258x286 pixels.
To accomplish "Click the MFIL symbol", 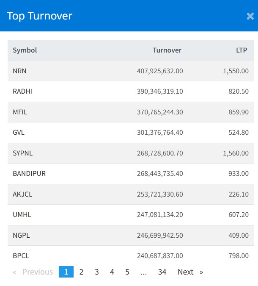I will point(20,112).
